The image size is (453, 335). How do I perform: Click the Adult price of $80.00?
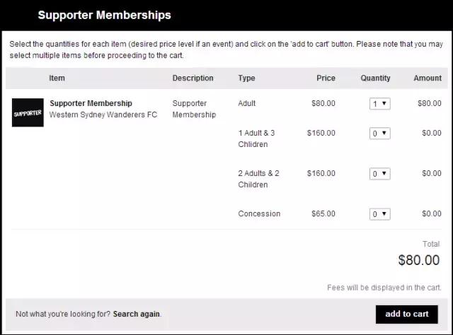(x=323, y=103)
